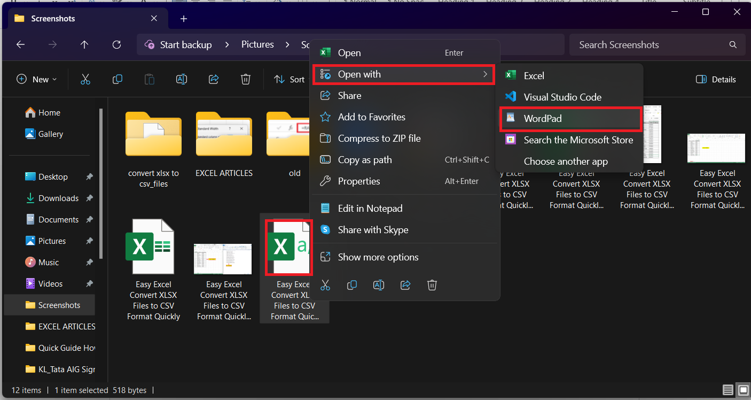Select Edit in Notepad
Screen dimensions: 751x400
point(405,209)
